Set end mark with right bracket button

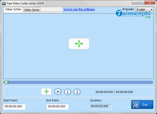pyautogui.click(x=77, y=92)
